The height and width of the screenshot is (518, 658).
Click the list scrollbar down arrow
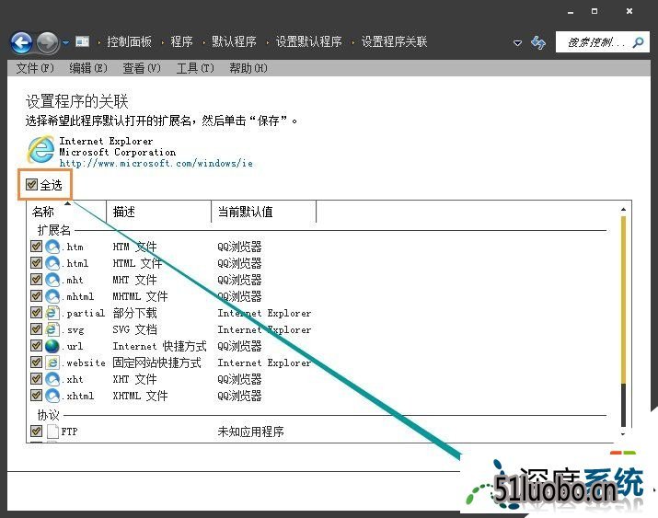pyautogui.click(x=623, y=434)
